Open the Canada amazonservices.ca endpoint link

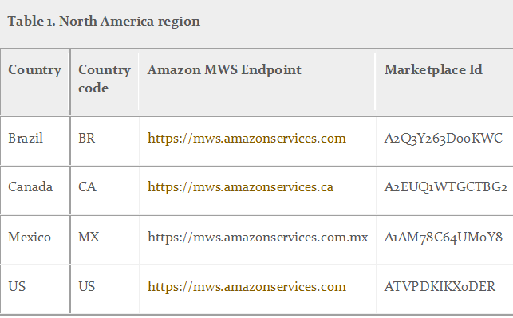(x=240, y=187)
